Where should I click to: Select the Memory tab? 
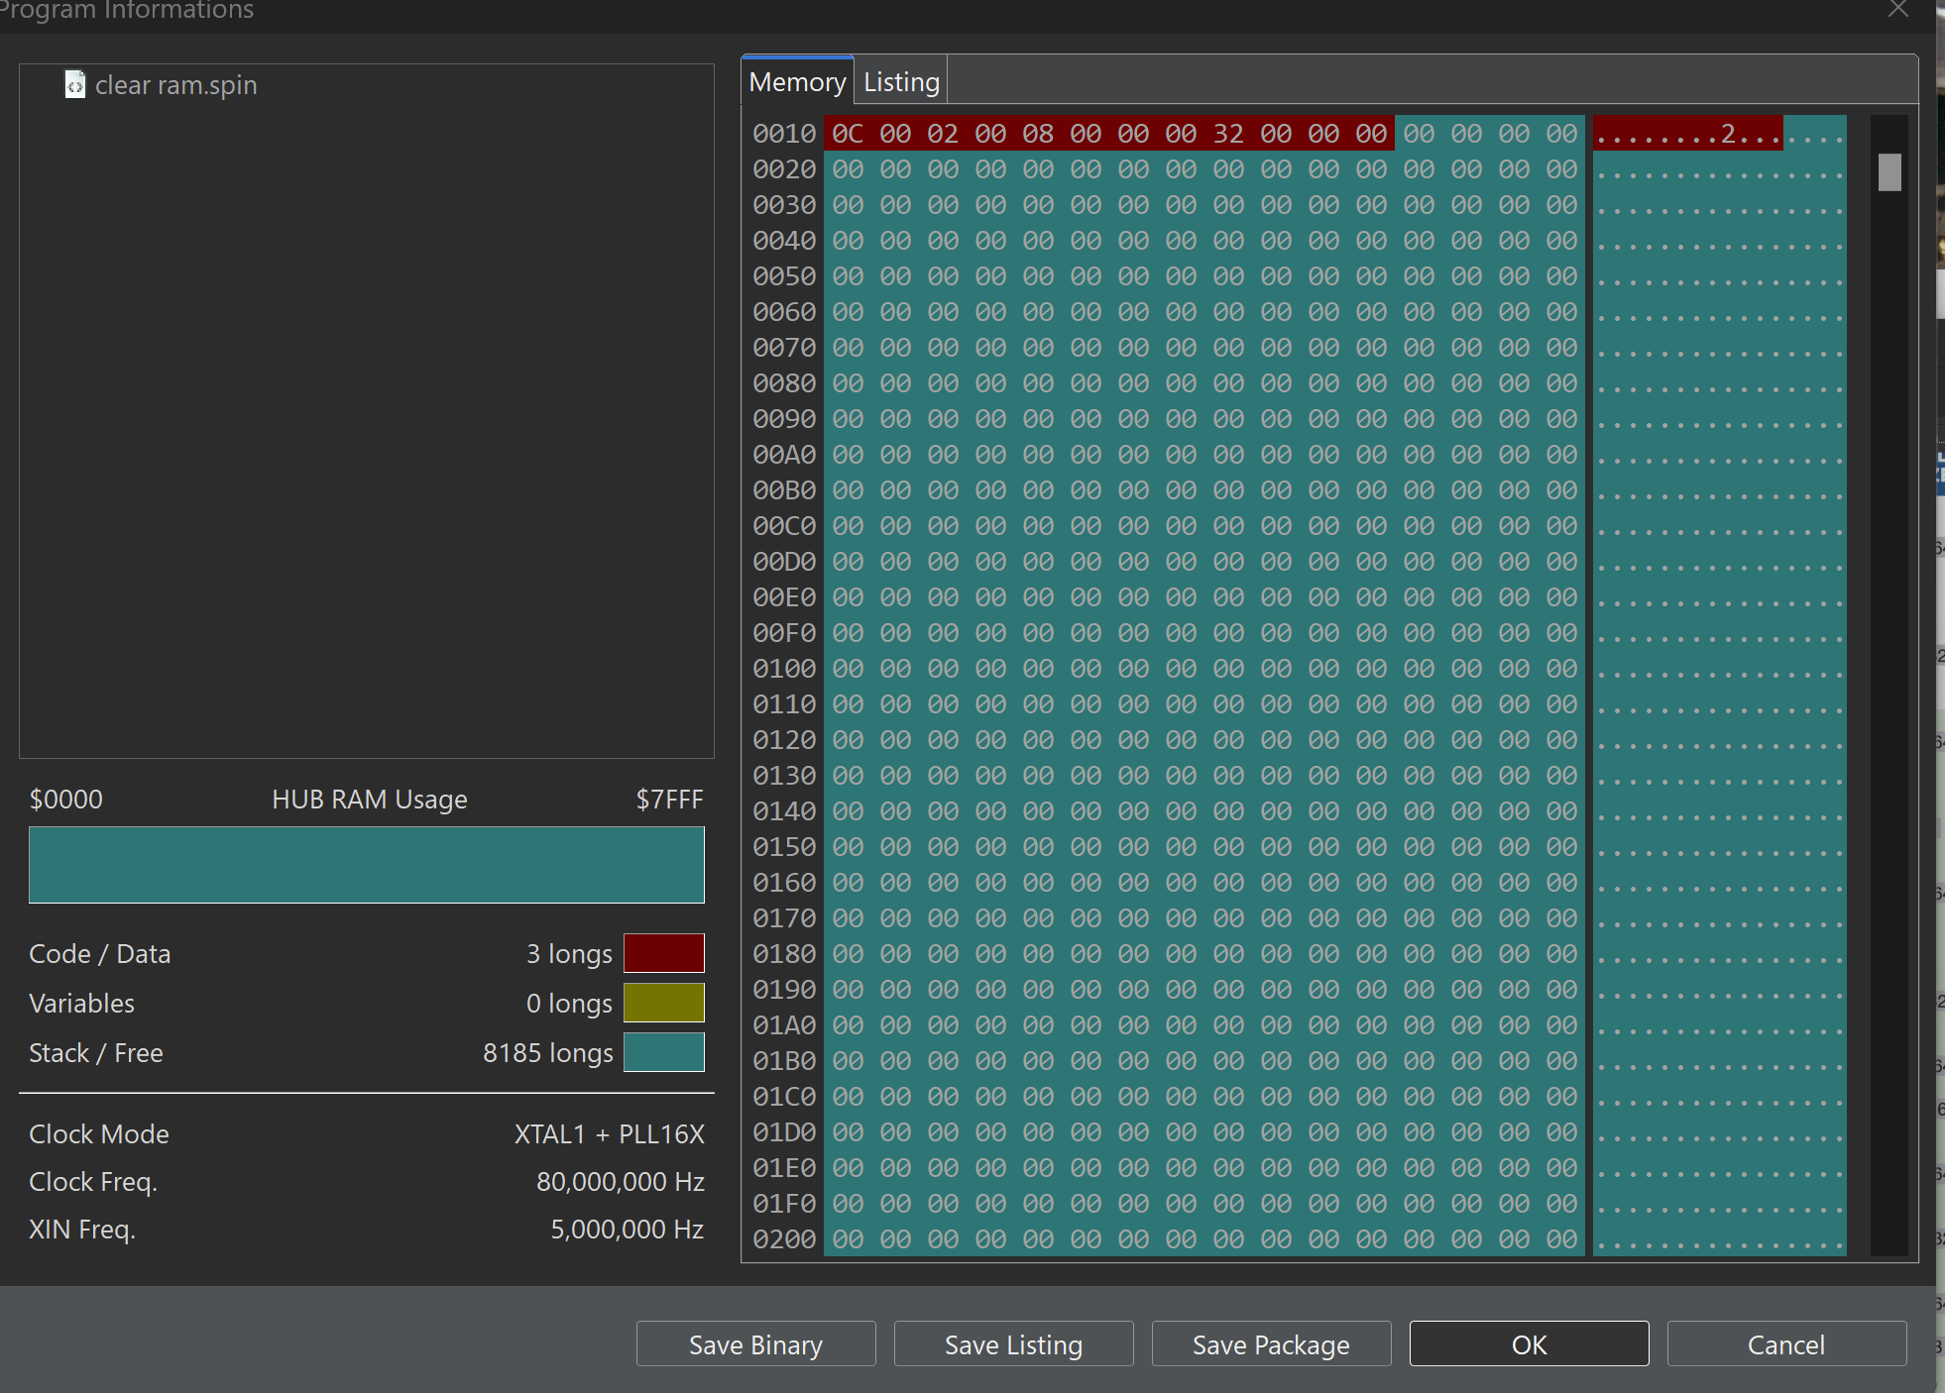[x=797, y=81]
